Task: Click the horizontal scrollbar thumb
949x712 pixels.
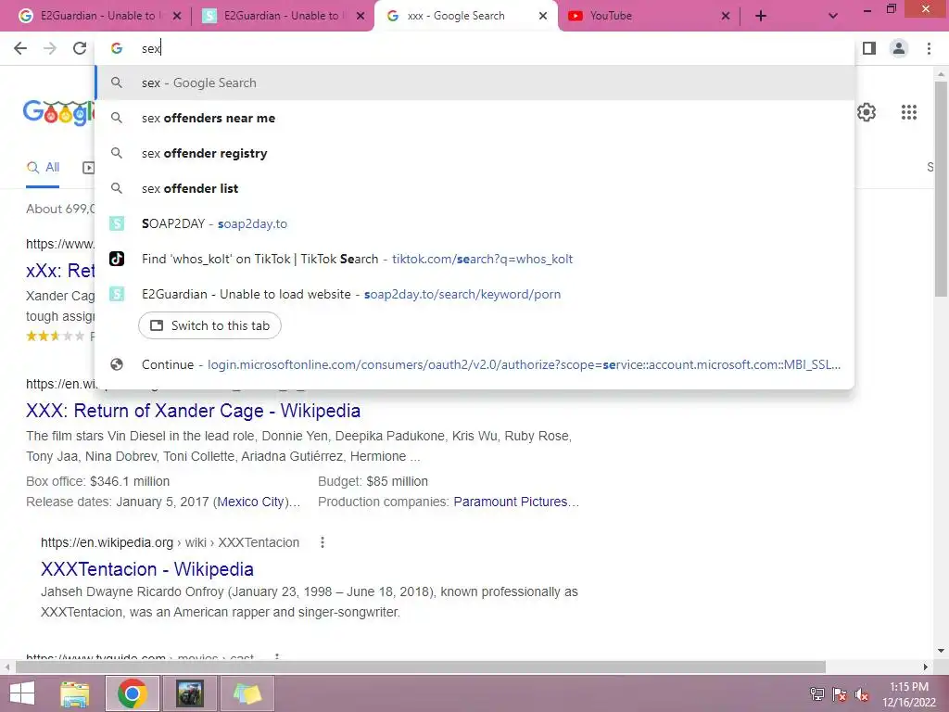Action: [421, 667]
